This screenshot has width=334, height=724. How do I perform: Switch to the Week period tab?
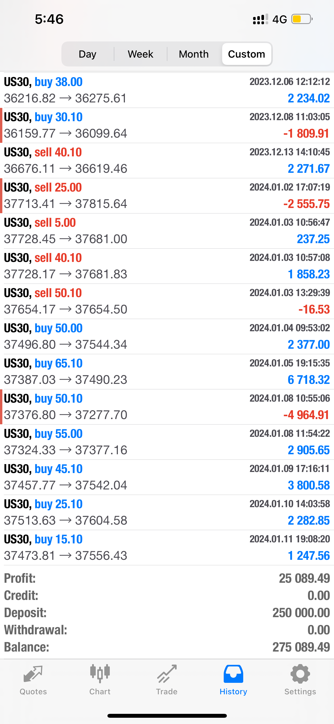pyautogui.click(x=140, y=54)
